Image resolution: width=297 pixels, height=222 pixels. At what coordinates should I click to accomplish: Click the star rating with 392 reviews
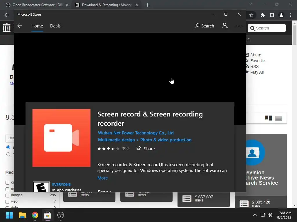click(113, 149)
